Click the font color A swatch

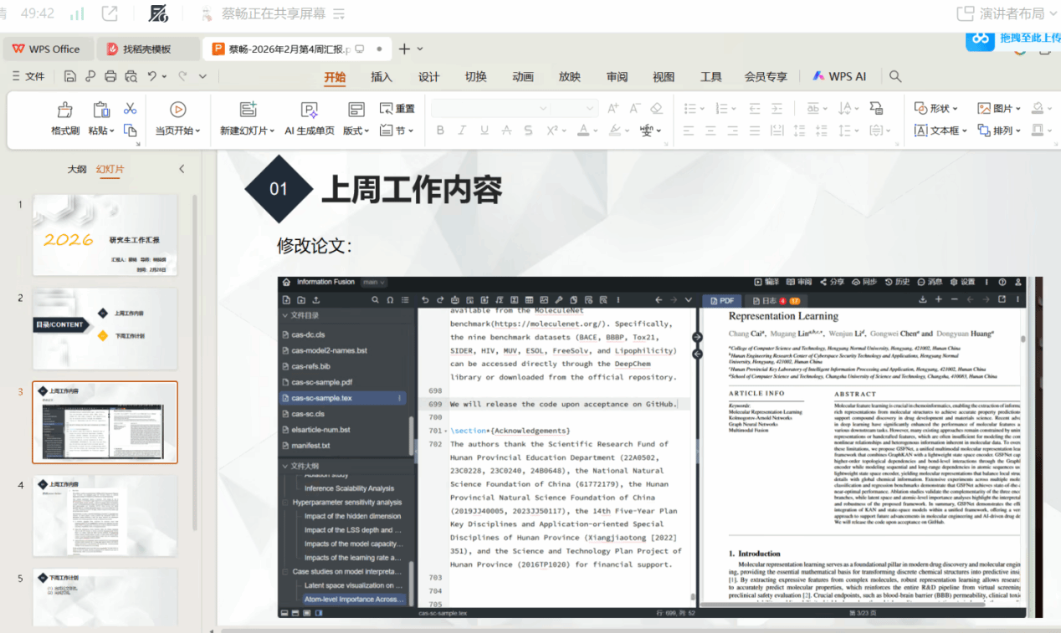(582, 130)
